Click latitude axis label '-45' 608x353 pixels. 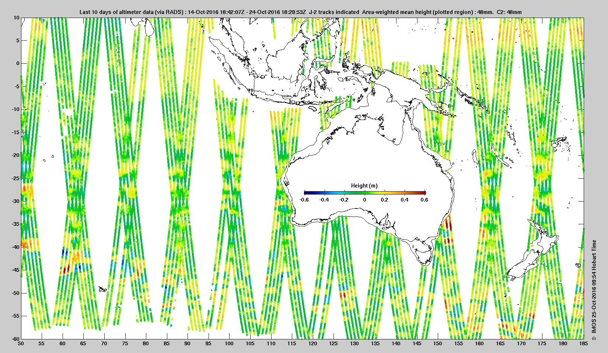(x=15, y=270)
